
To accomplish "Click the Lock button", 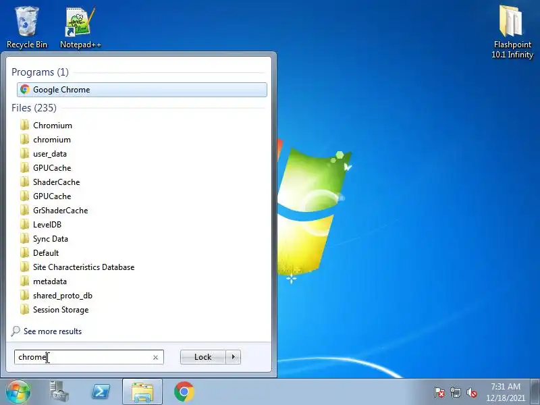I will pos(203,357).
